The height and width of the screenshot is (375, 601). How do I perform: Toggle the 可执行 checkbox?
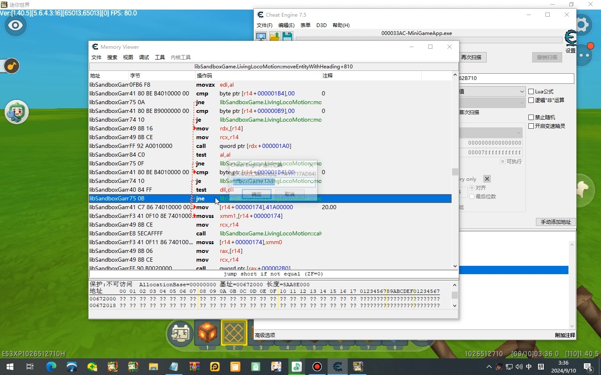[x=503, y=161]
